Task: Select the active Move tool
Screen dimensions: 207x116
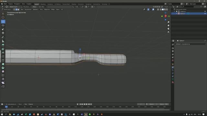Action: coord(3,22)
